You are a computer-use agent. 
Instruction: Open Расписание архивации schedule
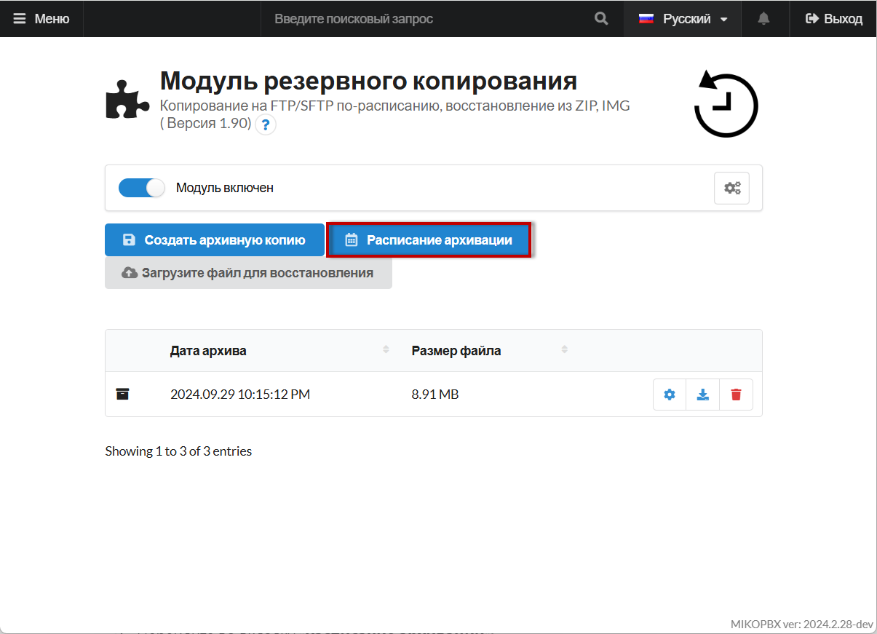point(429,240)
